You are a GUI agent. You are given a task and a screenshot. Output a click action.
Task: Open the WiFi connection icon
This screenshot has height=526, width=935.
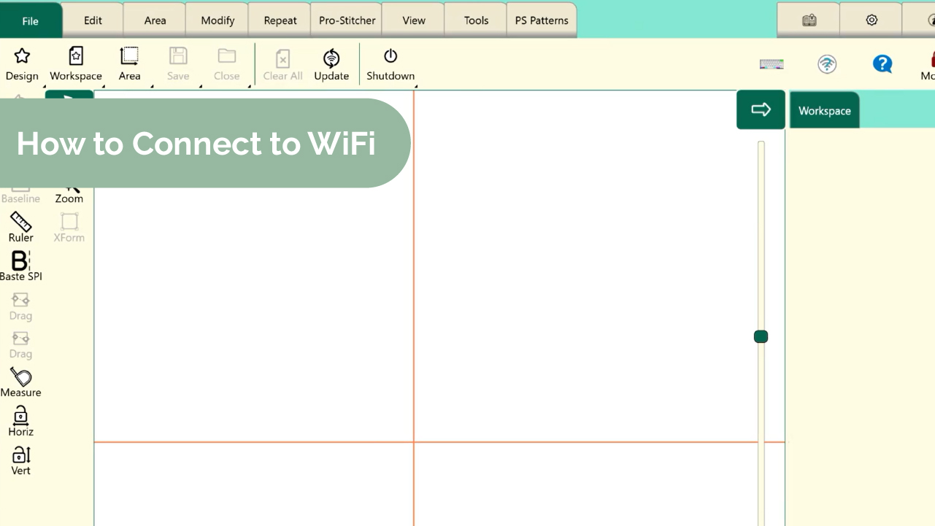click(827, 64)
